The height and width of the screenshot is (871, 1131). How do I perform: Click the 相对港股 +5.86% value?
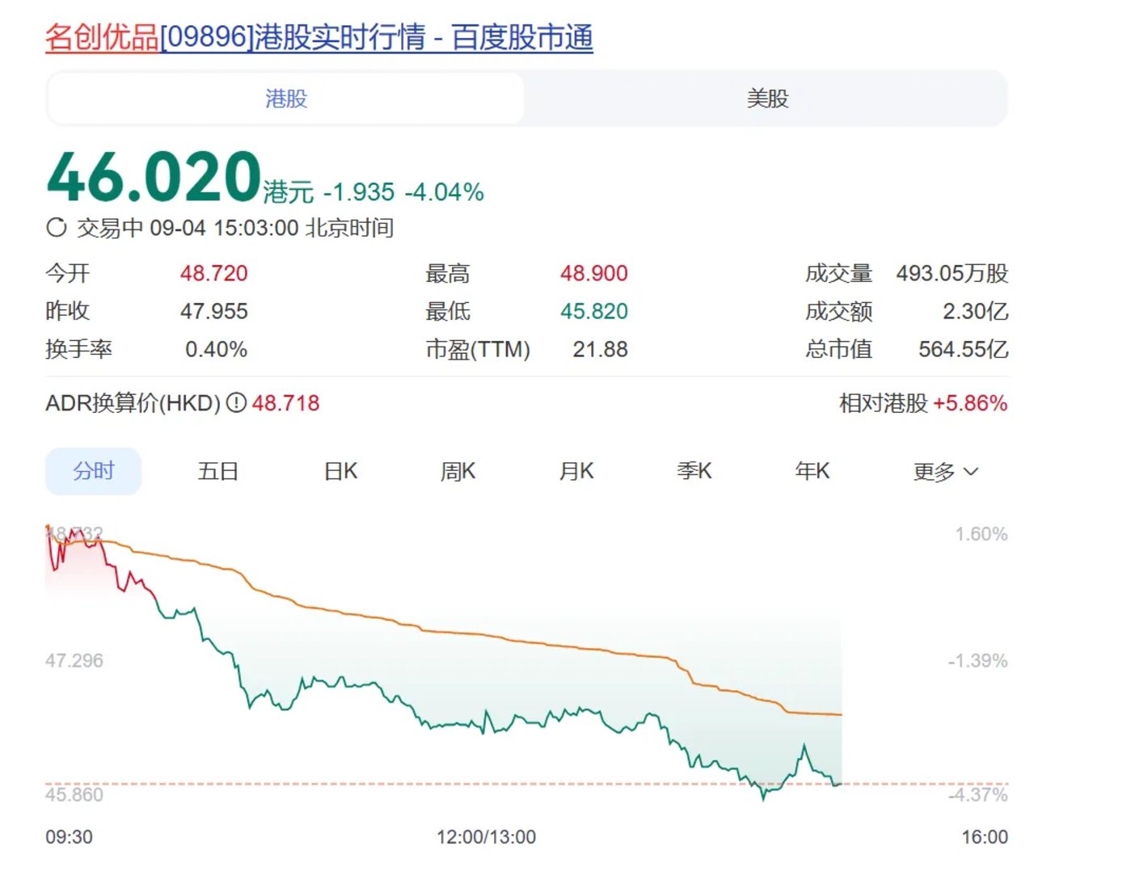970,402
